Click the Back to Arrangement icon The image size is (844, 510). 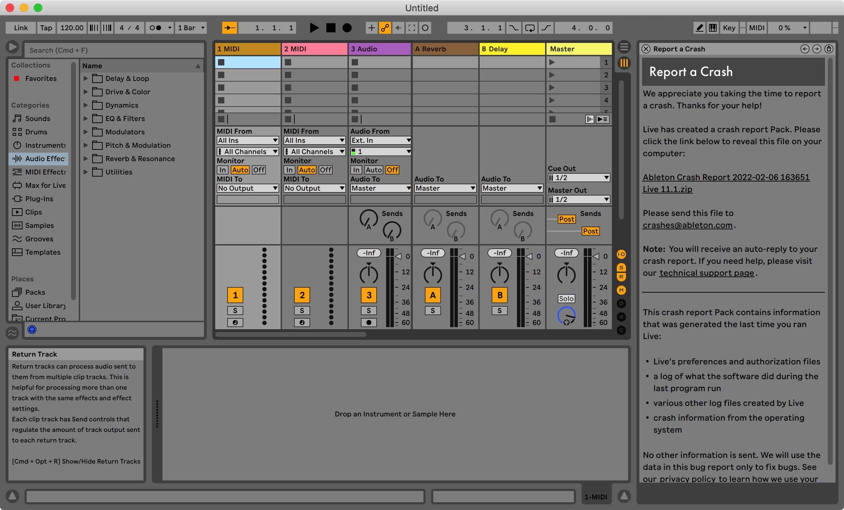[603, 119]
